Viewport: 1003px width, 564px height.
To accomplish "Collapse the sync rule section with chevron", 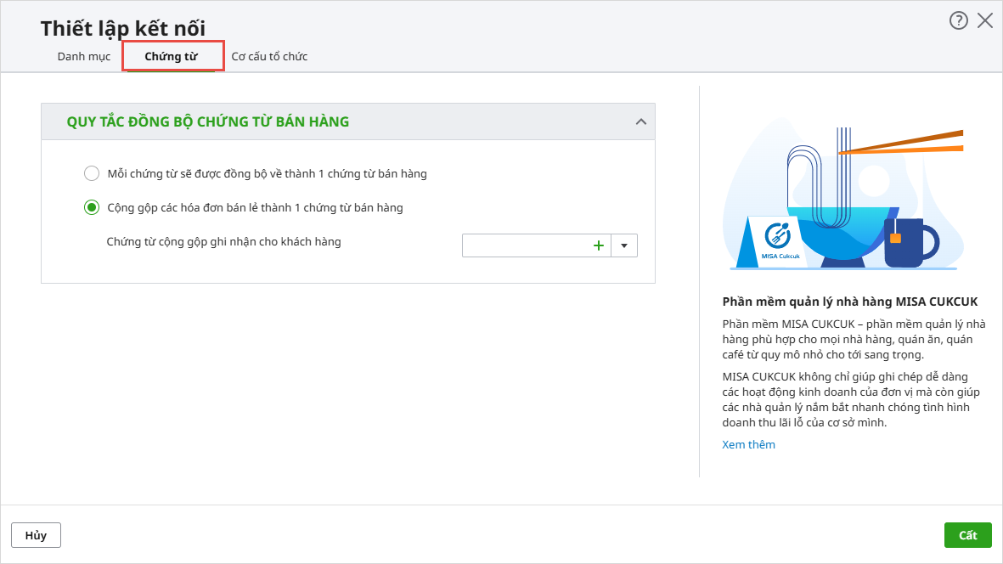I will point(641,122).
